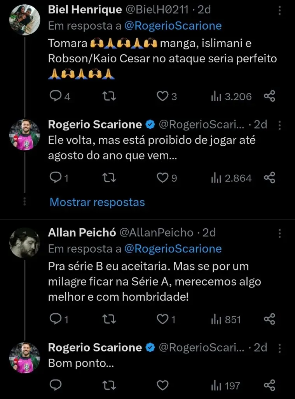Open @RogerioScarione mention in Allan's reply
The height and width of the screenshot is (399, 295).
pos(173,249)
